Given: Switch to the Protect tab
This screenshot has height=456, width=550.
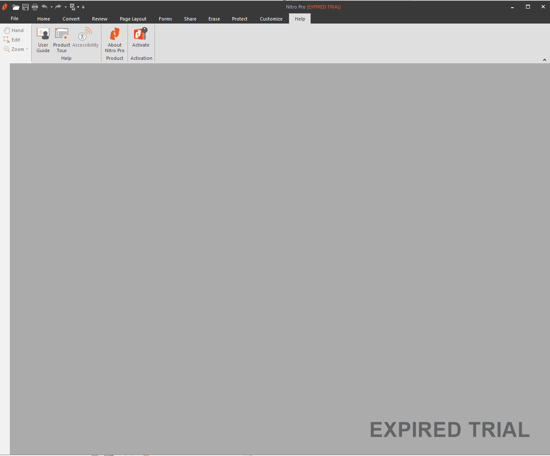Looking at the screenshot, I should [x=240, y=19].
